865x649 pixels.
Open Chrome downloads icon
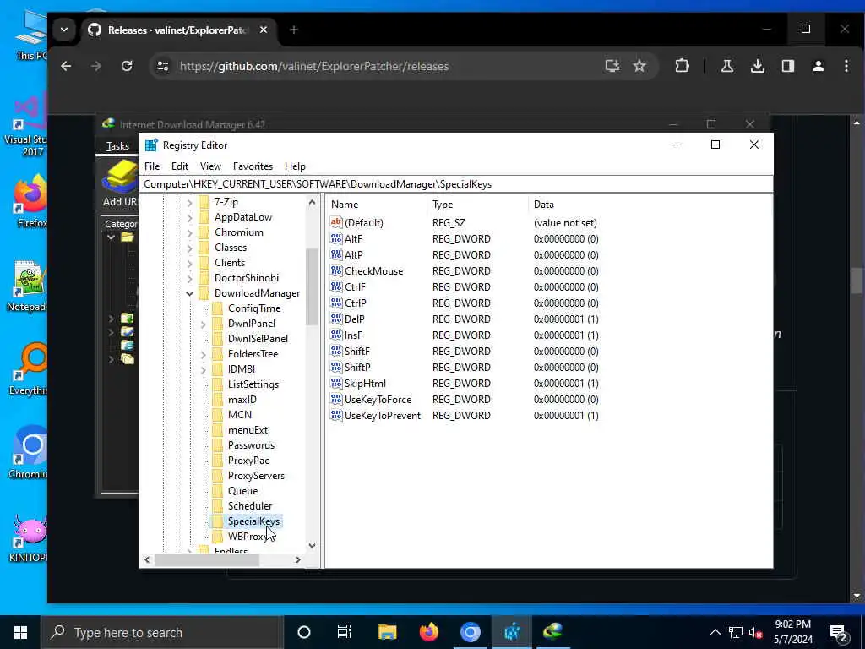click(x=758, y=66)
